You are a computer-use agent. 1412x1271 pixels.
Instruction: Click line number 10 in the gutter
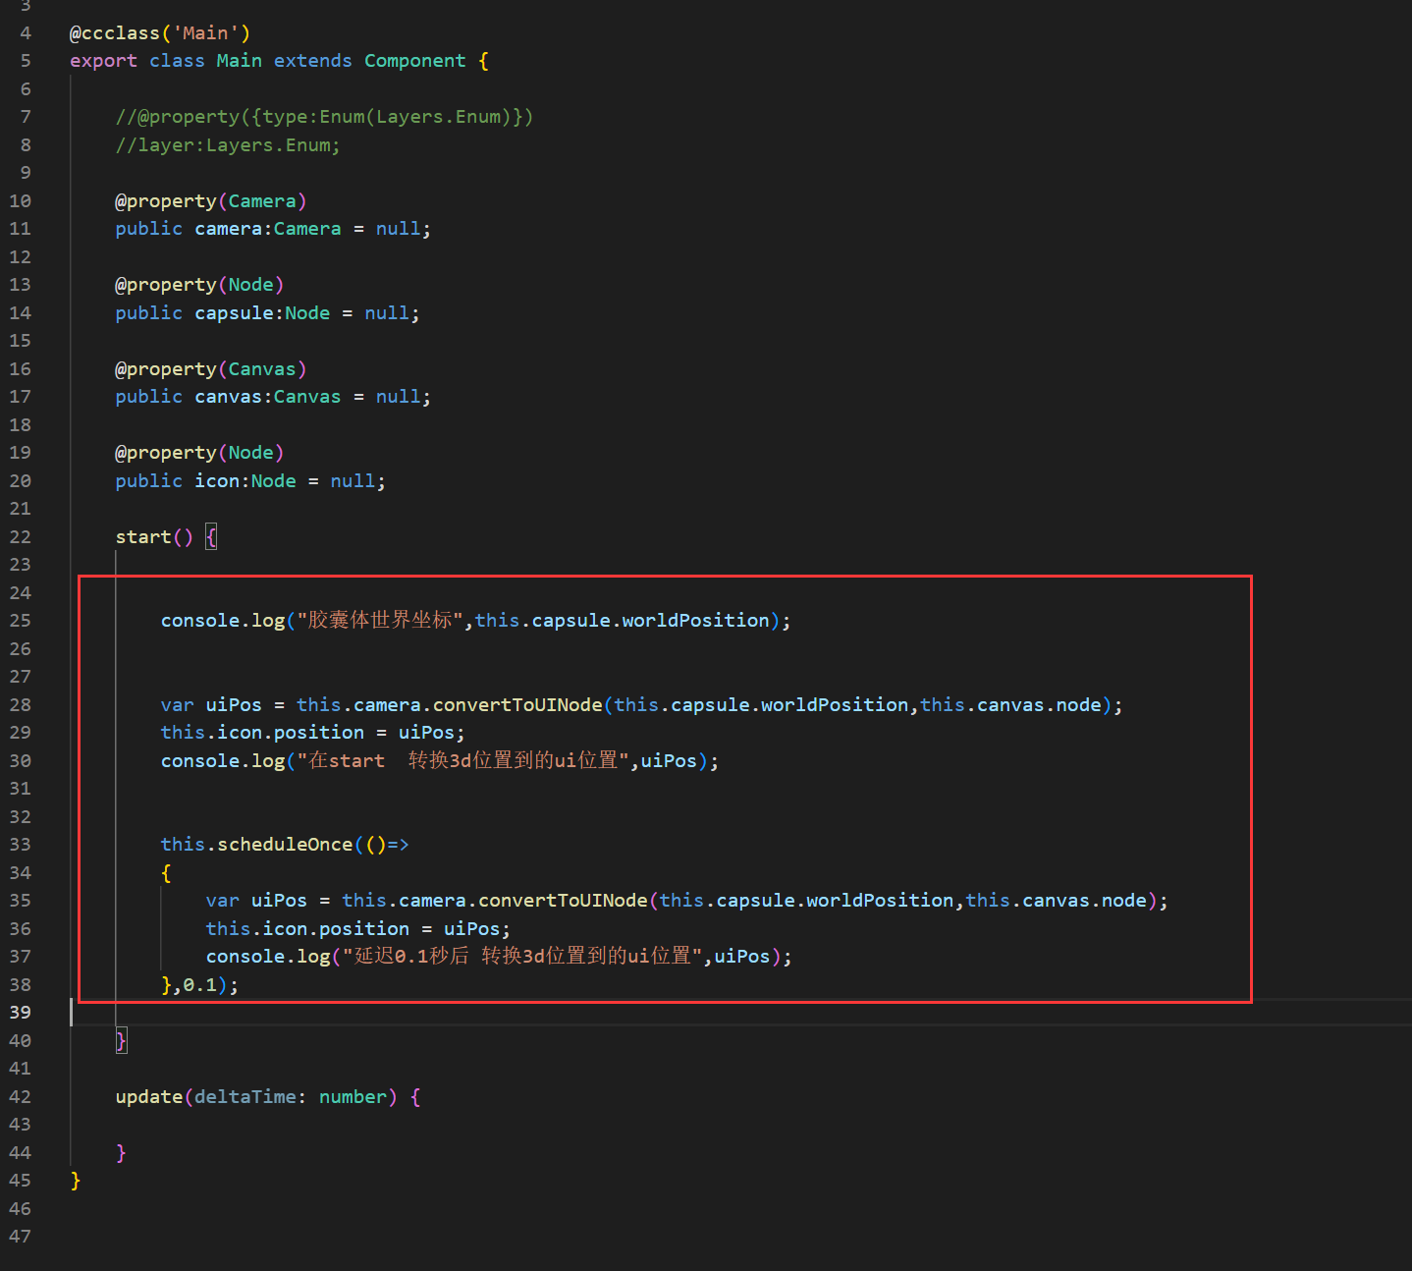point(20,201)
